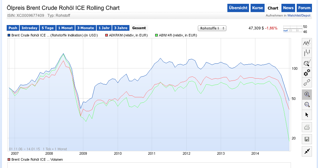Select the Intraday time range
Image resolution: width=318 pixels, height=168 pixels.
click(30, 28)
